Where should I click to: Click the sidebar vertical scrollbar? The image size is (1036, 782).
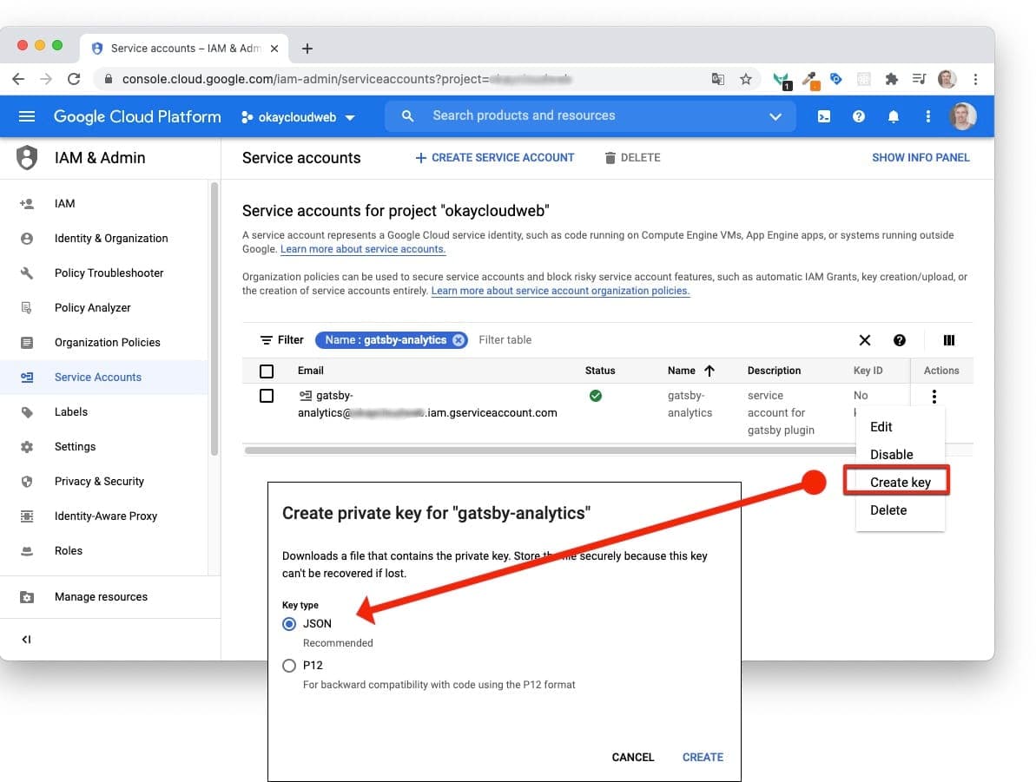(x=214, y=319)
